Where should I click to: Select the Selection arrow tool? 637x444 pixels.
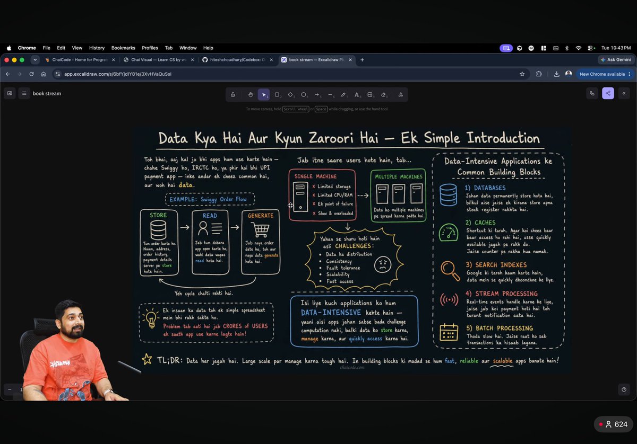point(264,94)
